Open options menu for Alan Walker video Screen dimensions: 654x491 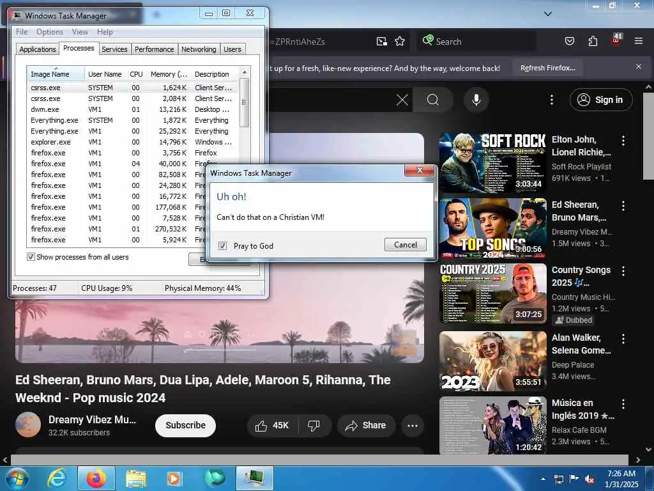(x=623, y=339)
